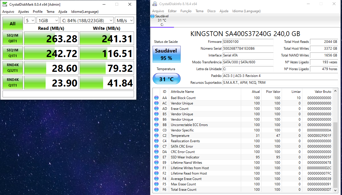This screenshot has width=342, height=195.
Task: Start the RND4K Q1T1 benchmark
Action: 13,83
